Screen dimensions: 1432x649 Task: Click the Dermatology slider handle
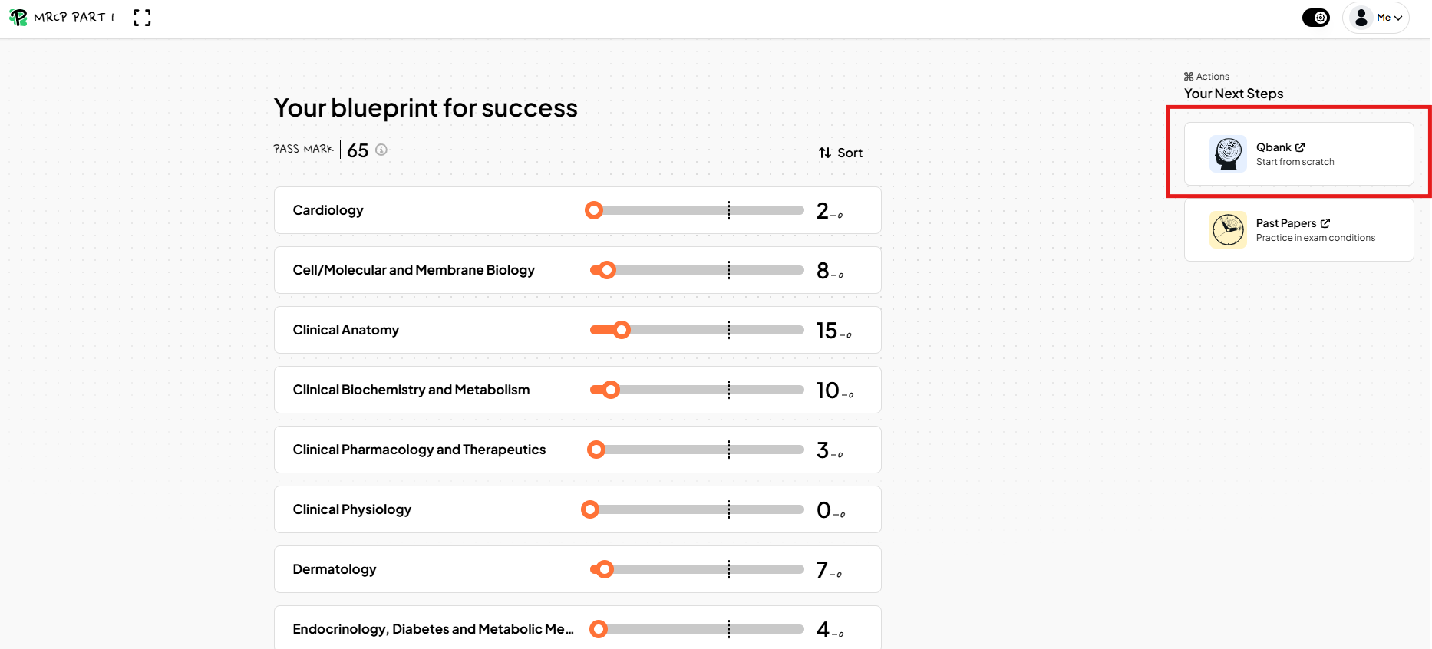pos(605,569)
